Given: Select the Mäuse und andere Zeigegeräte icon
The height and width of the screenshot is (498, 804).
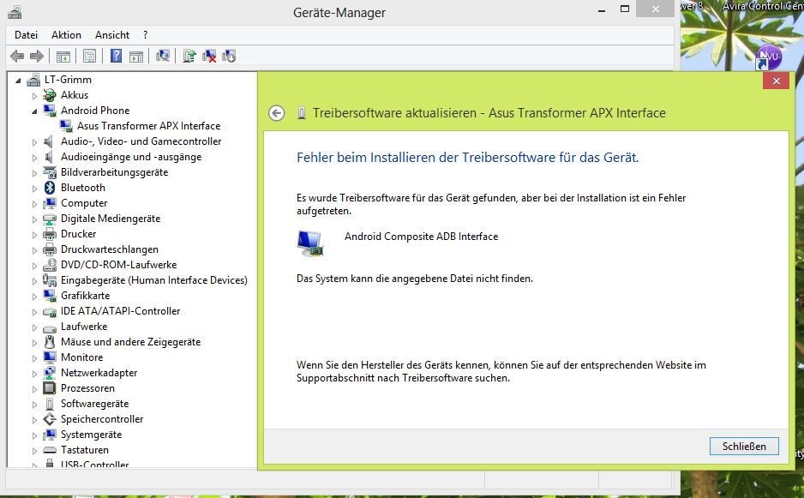Looking at the screenshot, I should tap(50, 342).
